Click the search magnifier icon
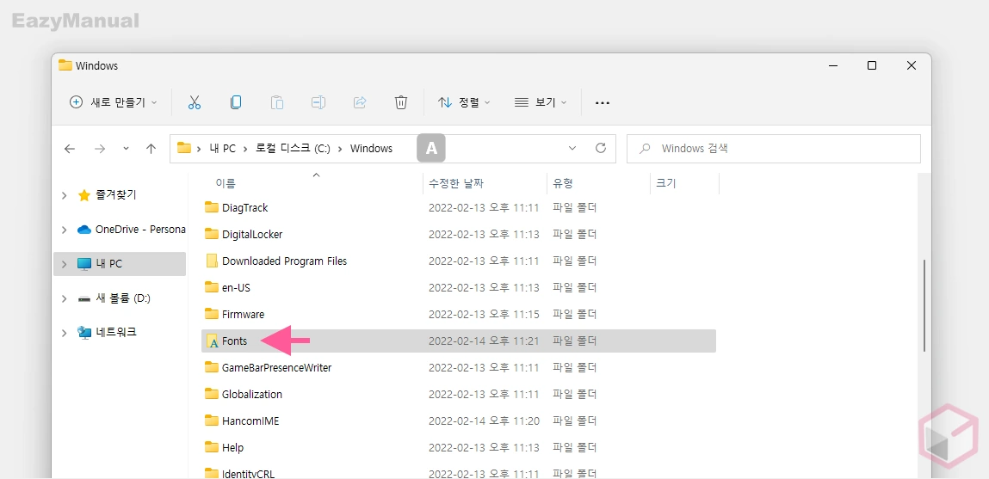Screen dimensions: 989x479 click(x=646, y=149)
